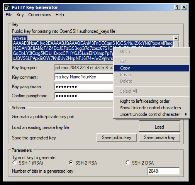
Task: Select the SSH-1 (RSA) radio button
Action: click(x=15, y=163)
